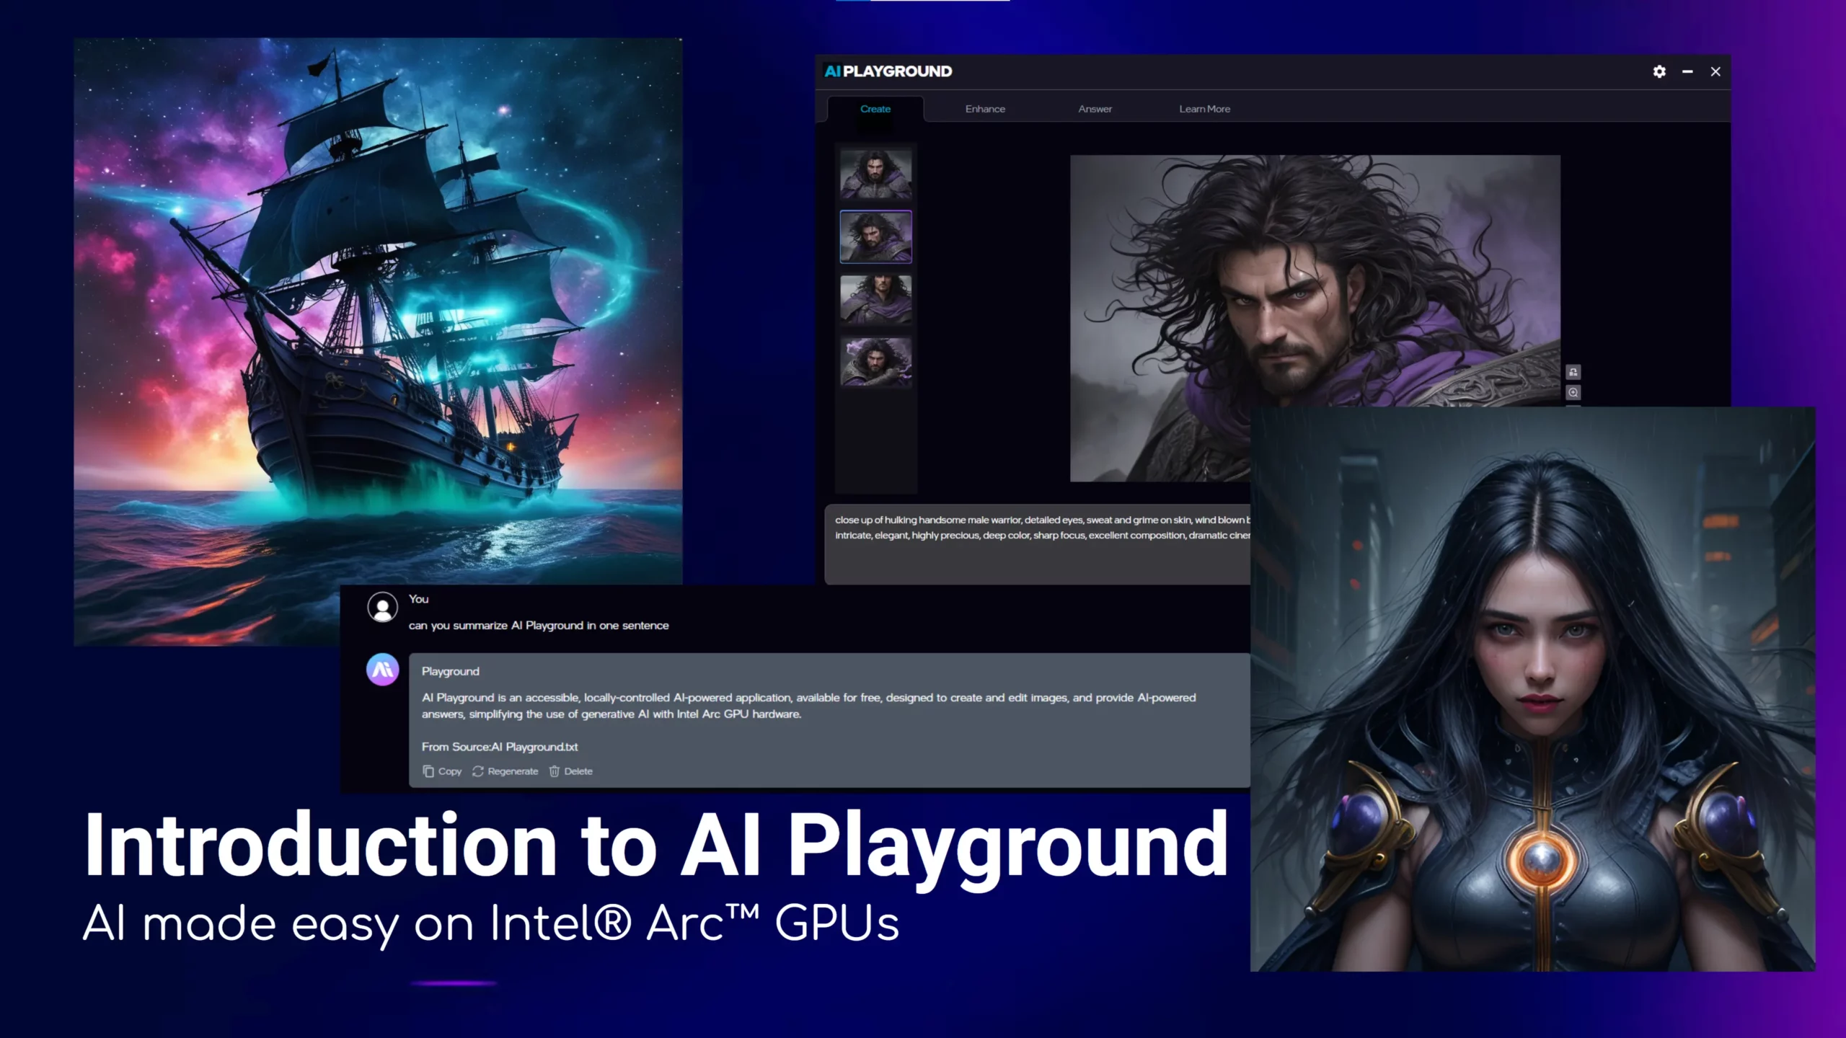Image resolution: width=1846 pixels, height=1038 pixels.
Task: Open the Answer tab
Action: tap(1095, 109)
